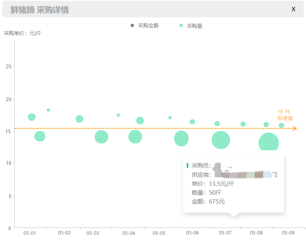306x241 pixels.
Task: Toggle the 采购金额 legend series
Action: (144, 25)
